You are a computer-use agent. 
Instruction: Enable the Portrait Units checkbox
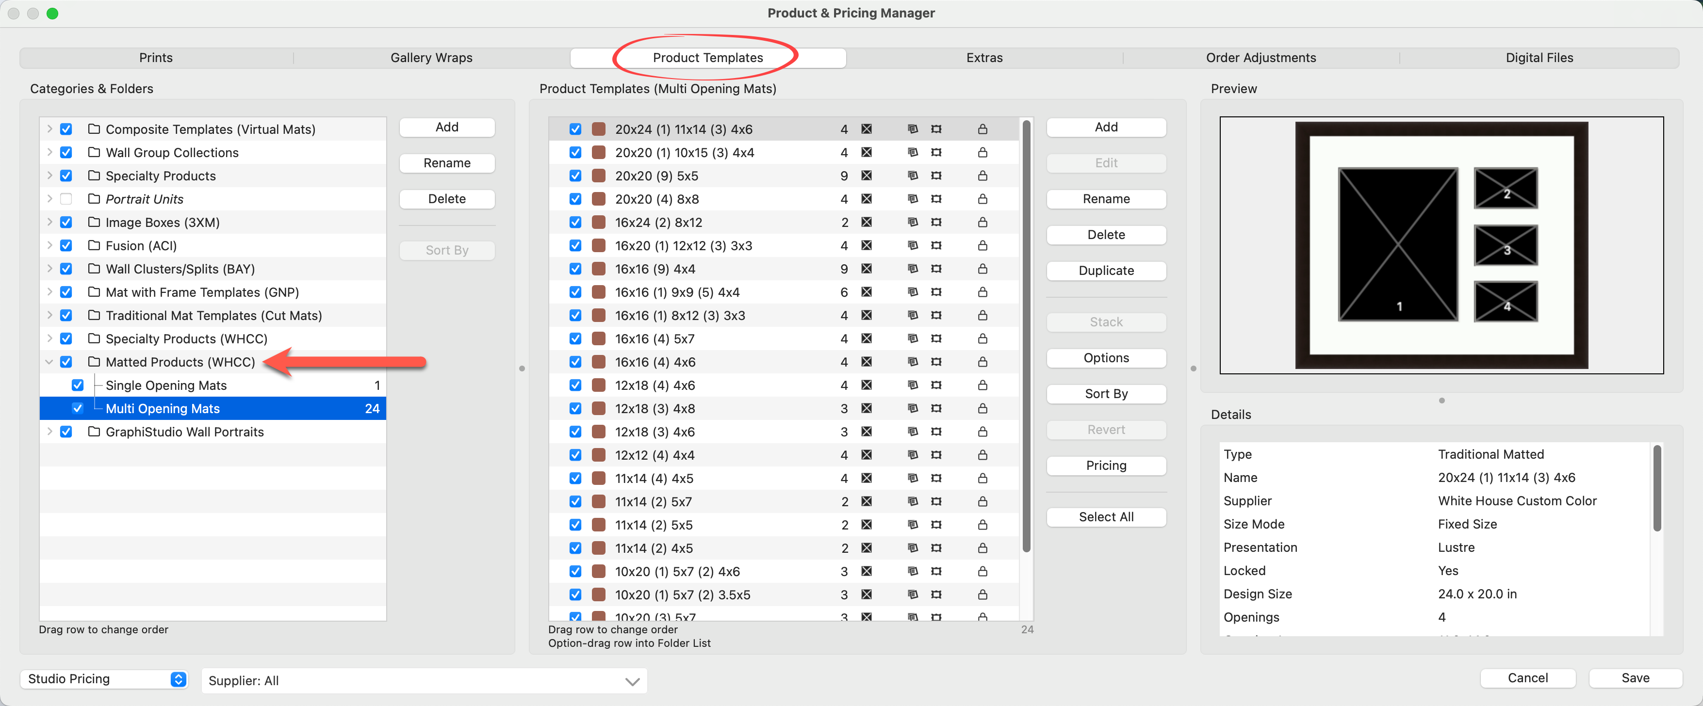pos(66,199)
